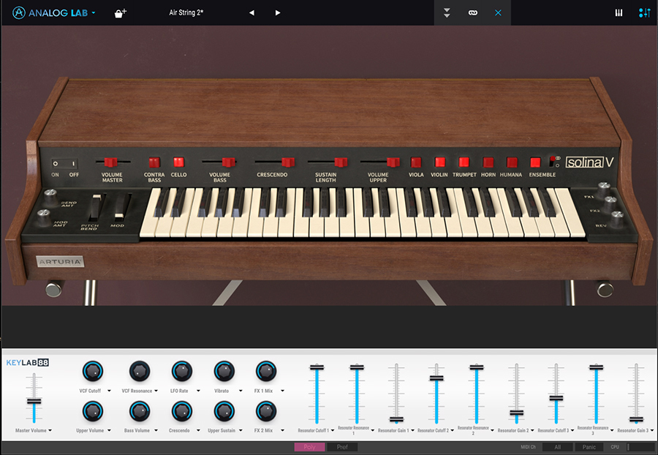Click the Upper Volume knob
The width and height of the screenshot is (658, 455).
[x=93, y=411]
